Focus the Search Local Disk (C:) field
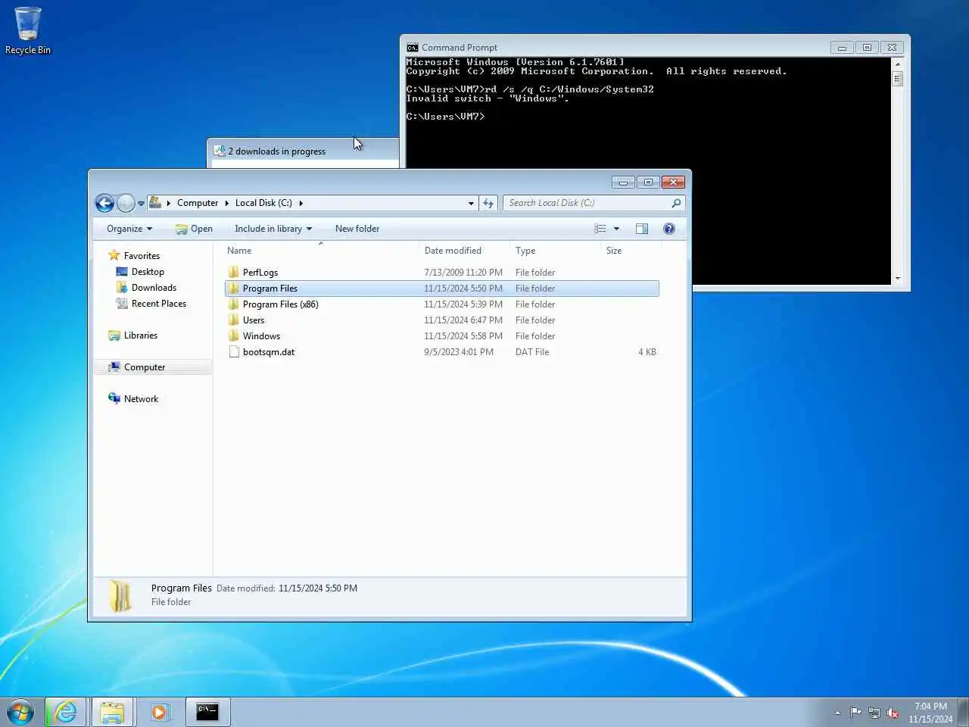The width and height of the screenshot is (969, 727). [x=594, y=203]
